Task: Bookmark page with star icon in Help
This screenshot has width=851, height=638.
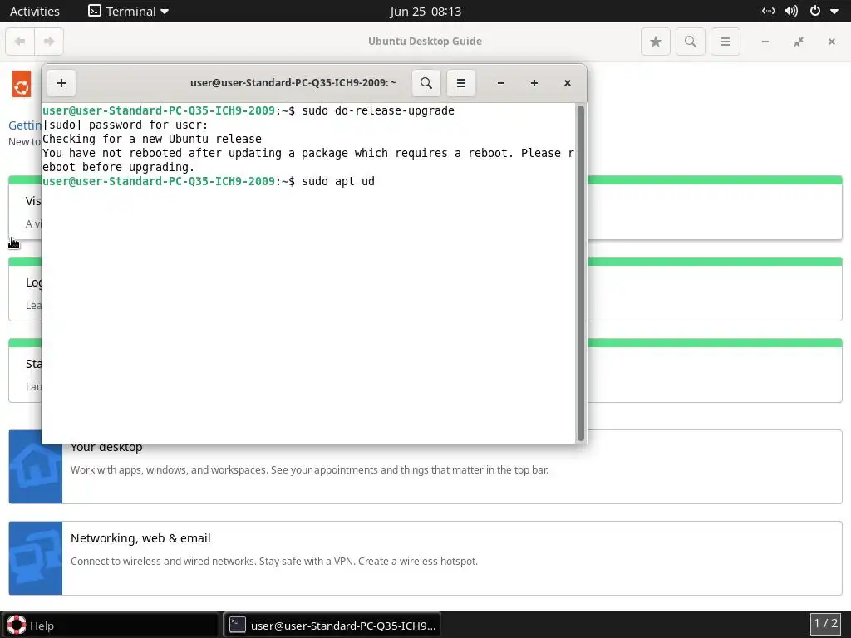Action: coord(656,42)
